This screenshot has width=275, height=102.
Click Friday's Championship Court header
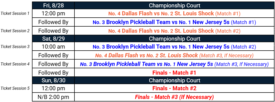174,5
